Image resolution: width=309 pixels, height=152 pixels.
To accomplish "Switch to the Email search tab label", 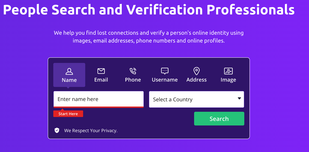I will pos(101,80).
